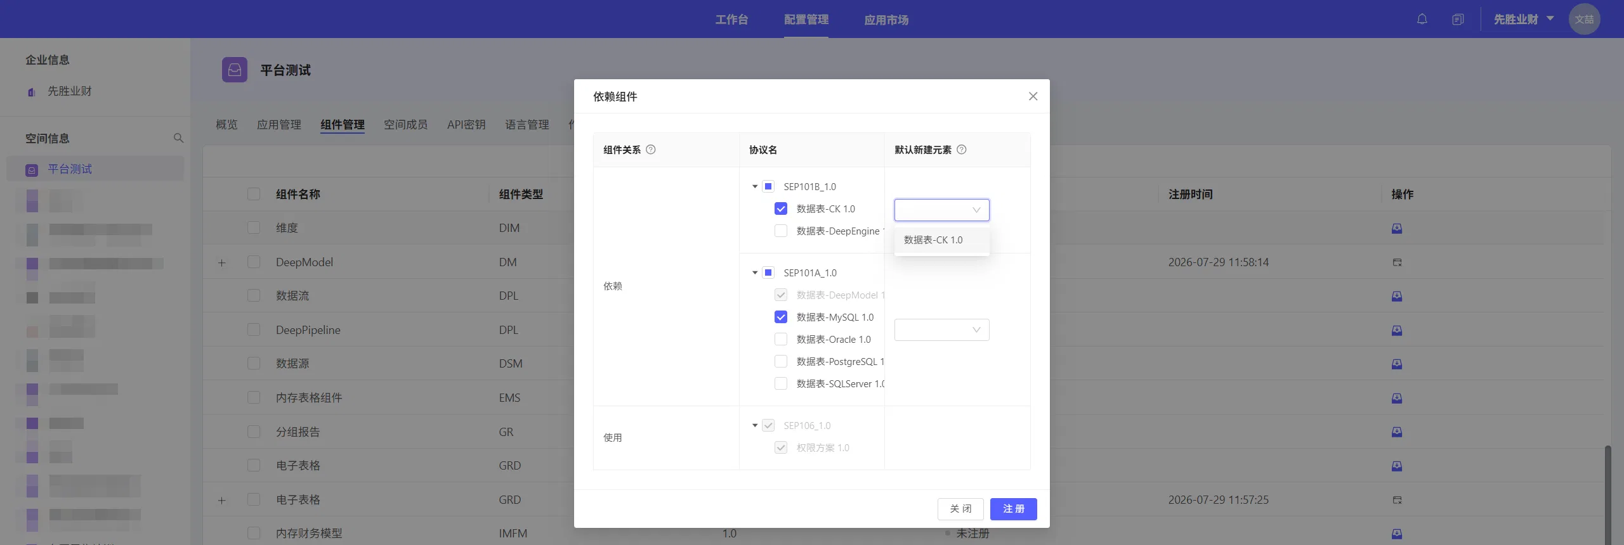Viewport: 1624px width, 545px height.
Task: Click the 关闭 button
Action: click(x=960, y=508)
